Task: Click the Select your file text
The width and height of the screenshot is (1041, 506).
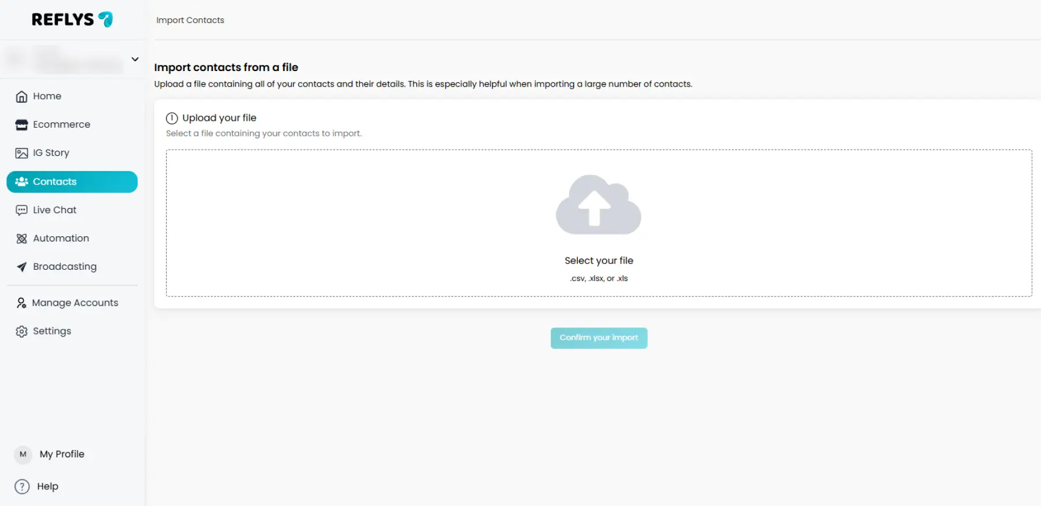Action: (599, 261)
